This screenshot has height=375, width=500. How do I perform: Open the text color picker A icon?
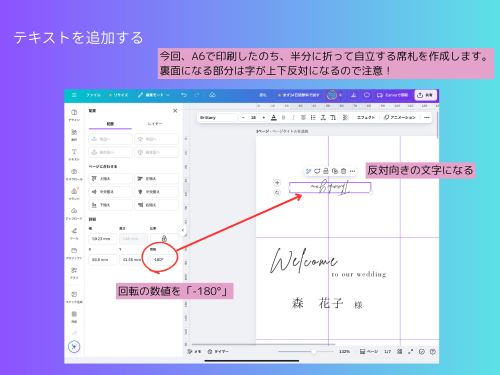[273, 117]
